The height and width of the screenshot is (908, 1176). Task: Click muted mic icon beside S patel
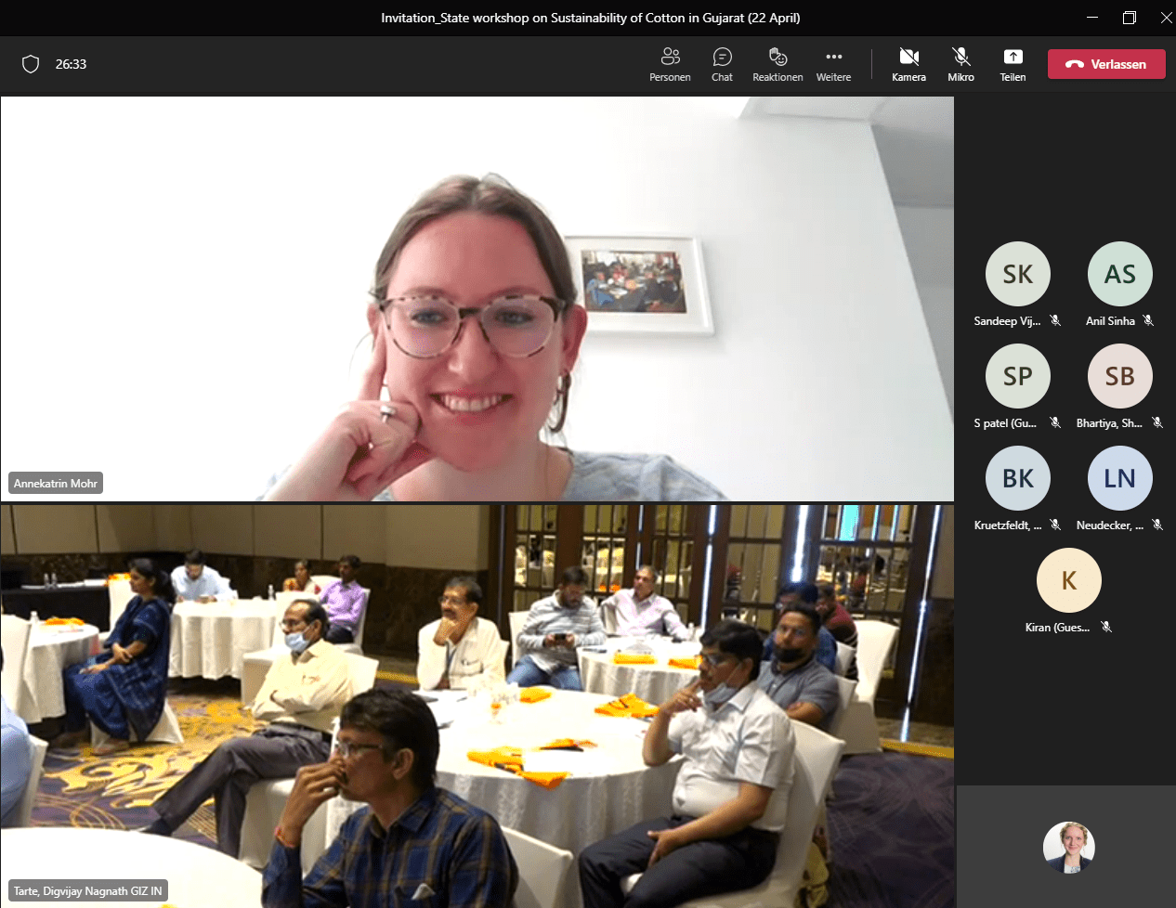click(1055, 422)
